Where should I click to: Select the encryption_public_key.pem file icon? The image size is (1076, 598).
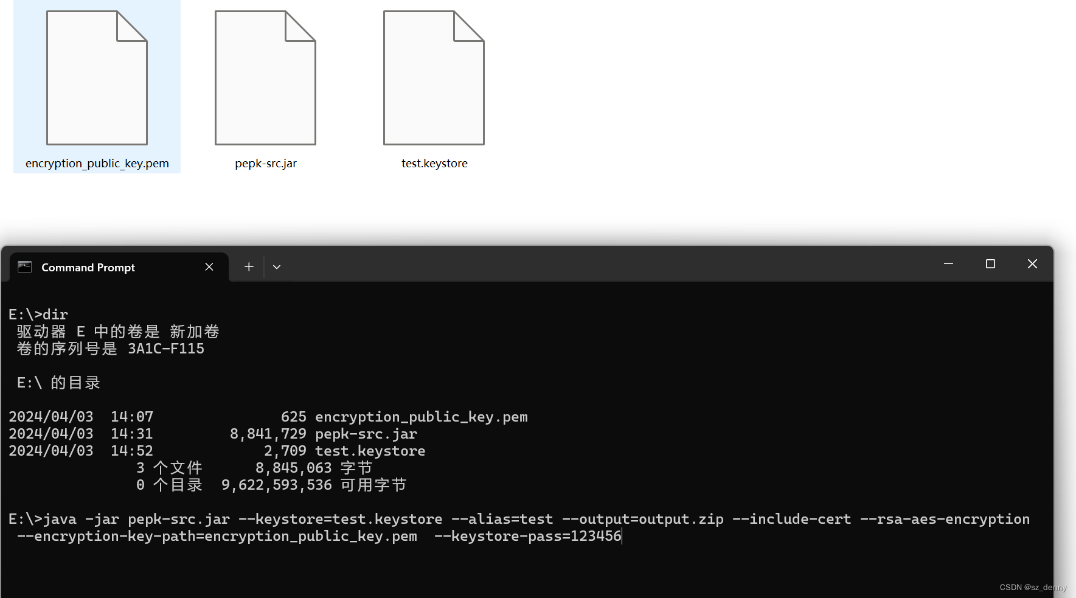coord(96,77)
